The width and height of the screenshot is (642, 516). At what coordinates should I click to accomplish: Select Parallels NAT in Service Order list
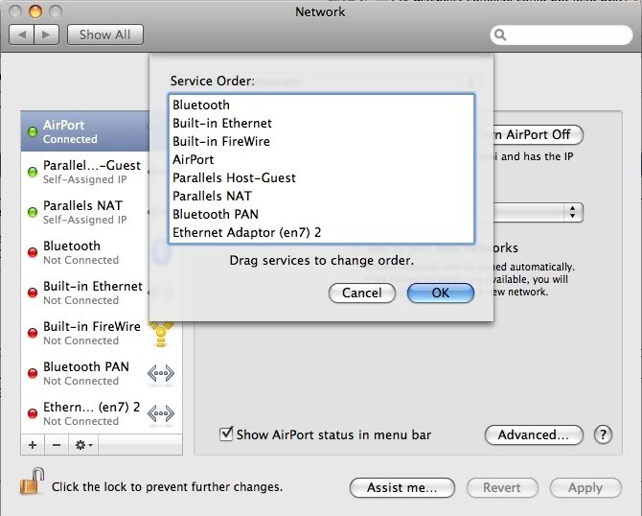(x=321, y=196)
